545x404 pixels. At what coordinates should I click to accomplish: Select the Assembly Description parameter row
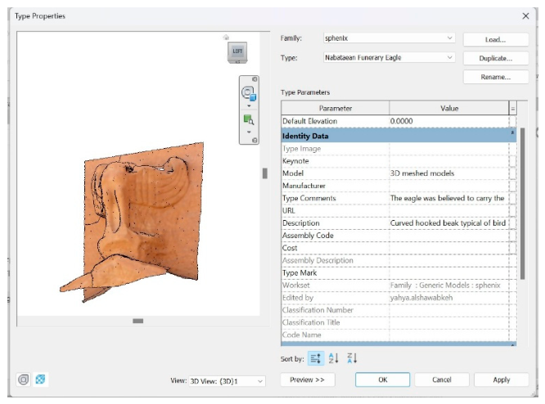pyautogui.click(x=399, y=261)
